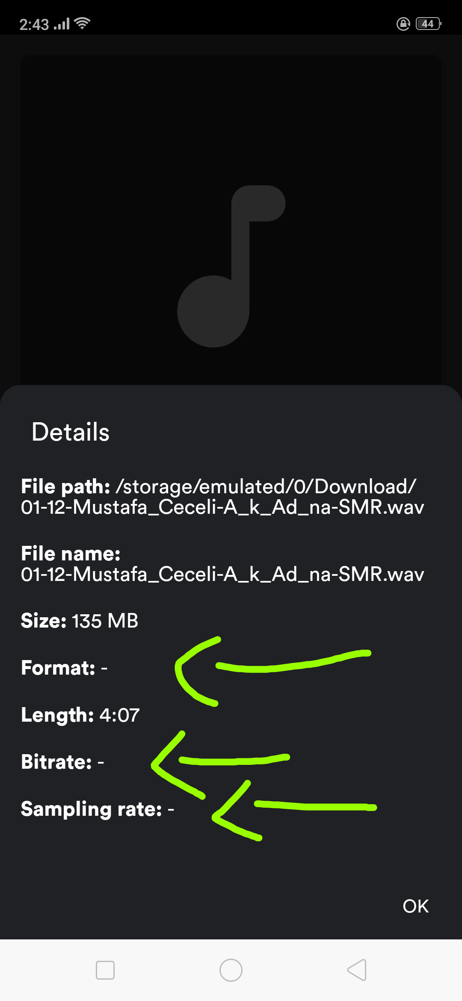Expand the File name entry

222,564
